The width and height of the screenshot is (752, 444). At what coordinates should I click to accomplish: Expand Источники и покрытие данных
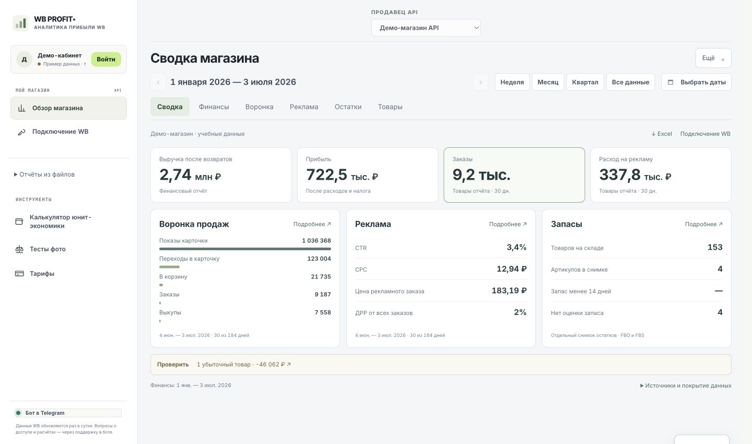pos(686,385)
